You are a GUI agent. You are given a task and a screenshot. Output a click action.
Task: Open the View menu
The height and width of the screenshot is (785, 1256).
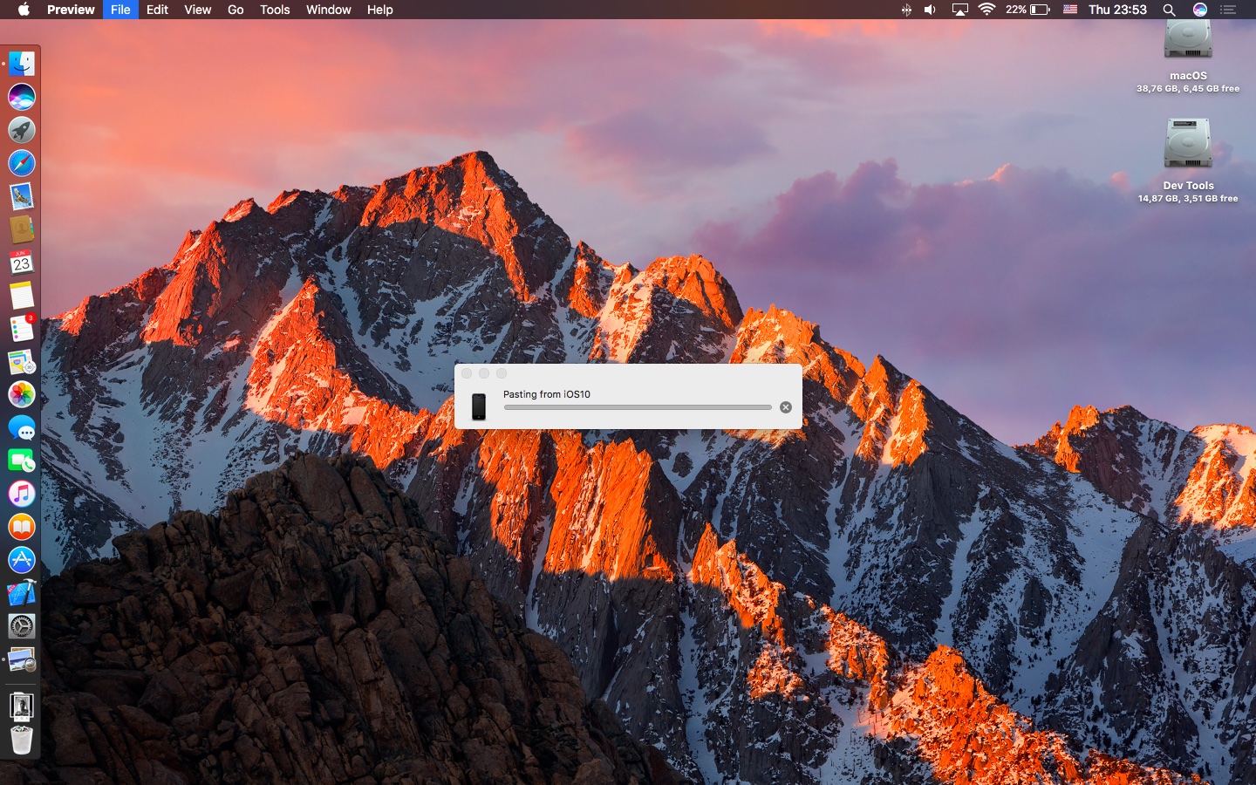point(198,10)
